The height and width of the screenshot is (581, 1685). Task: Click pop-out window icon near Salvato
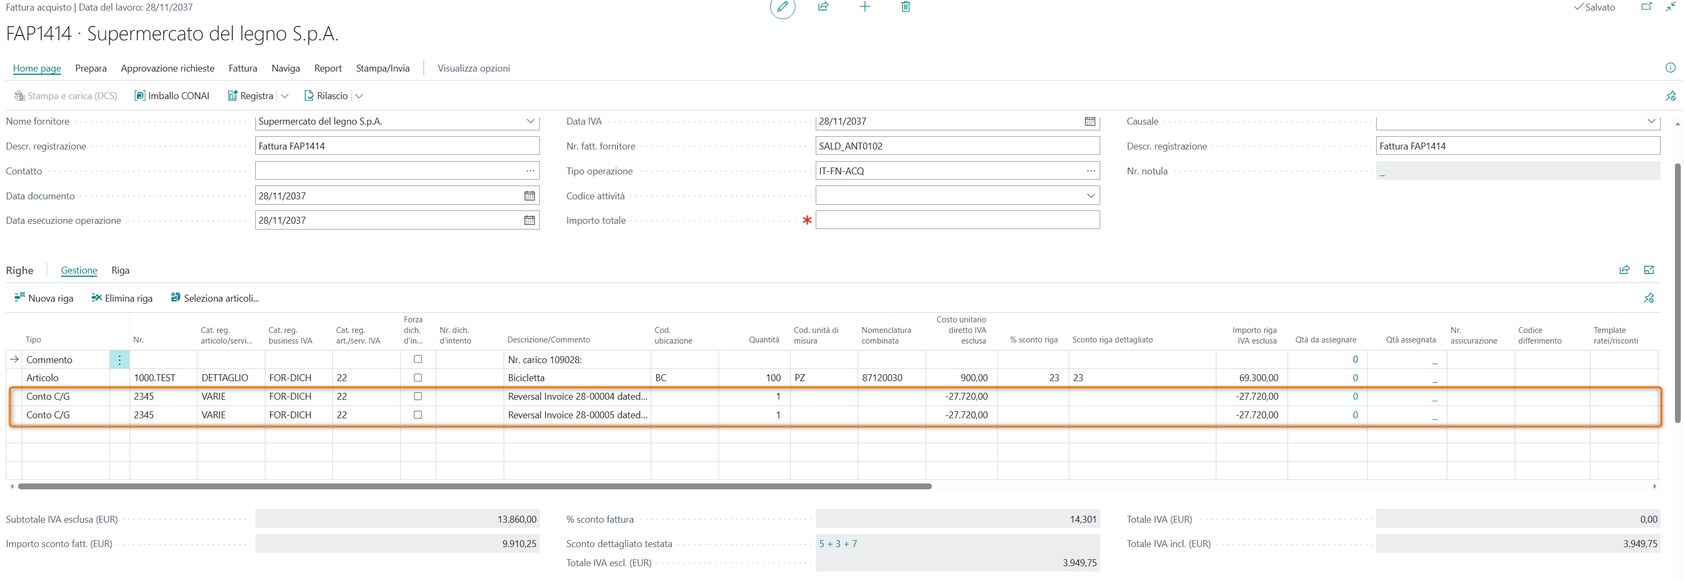coord(1646,6)
